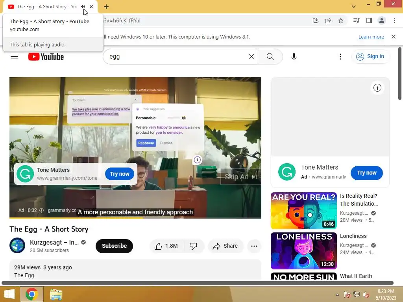Open the Chrome tab search chevron
The width and height of the screenshot is (403, 302).
coord(354,7)
